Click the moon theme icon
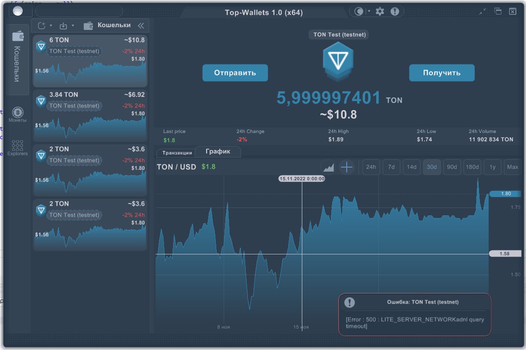 [359, 12]
